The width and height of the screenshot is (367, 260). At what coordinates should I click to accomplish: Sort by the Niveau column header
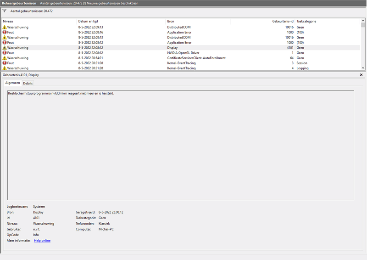click(x=39, y=21)
